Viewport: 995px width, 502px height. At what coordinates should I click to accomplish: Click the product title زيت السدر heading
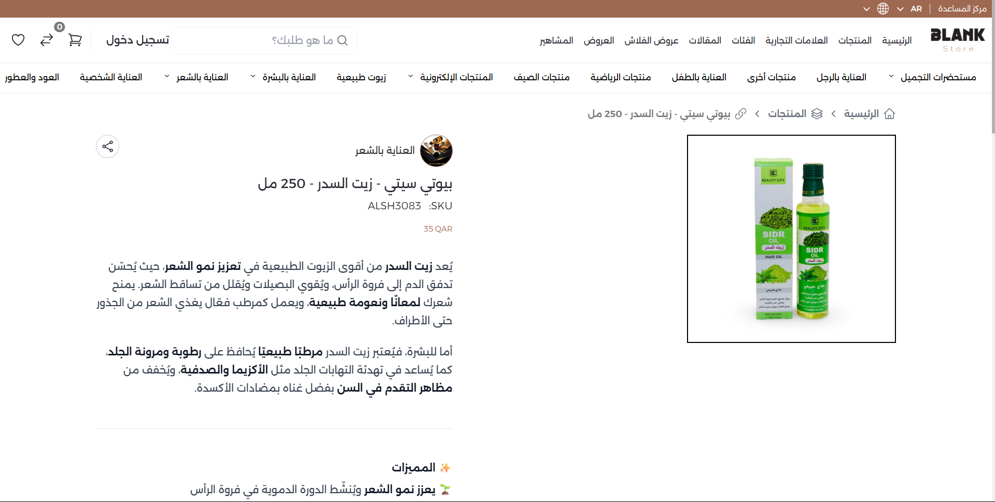[x=355, y=184]
